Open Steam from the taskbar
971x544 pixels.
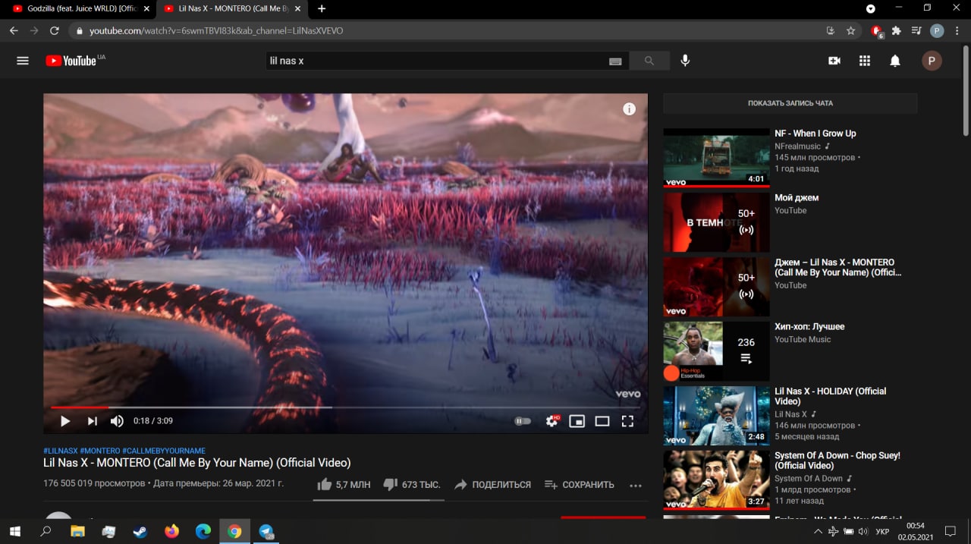(x=140, y=531)
